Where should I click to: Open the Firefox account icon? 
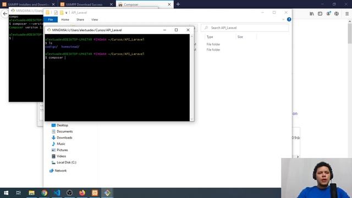coord(328,14)
